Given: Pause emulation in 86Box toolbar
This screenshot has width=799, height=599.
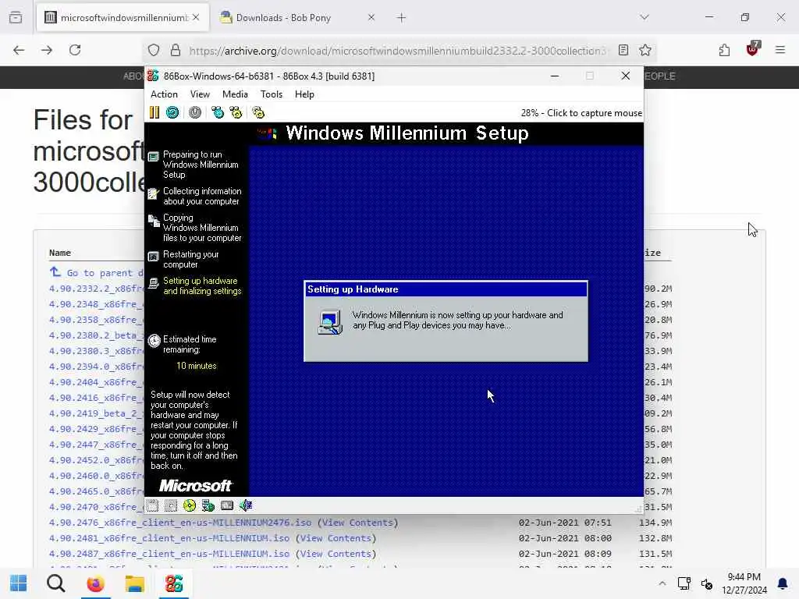Looking at the screenshot, I should click(x=154, y=112).
